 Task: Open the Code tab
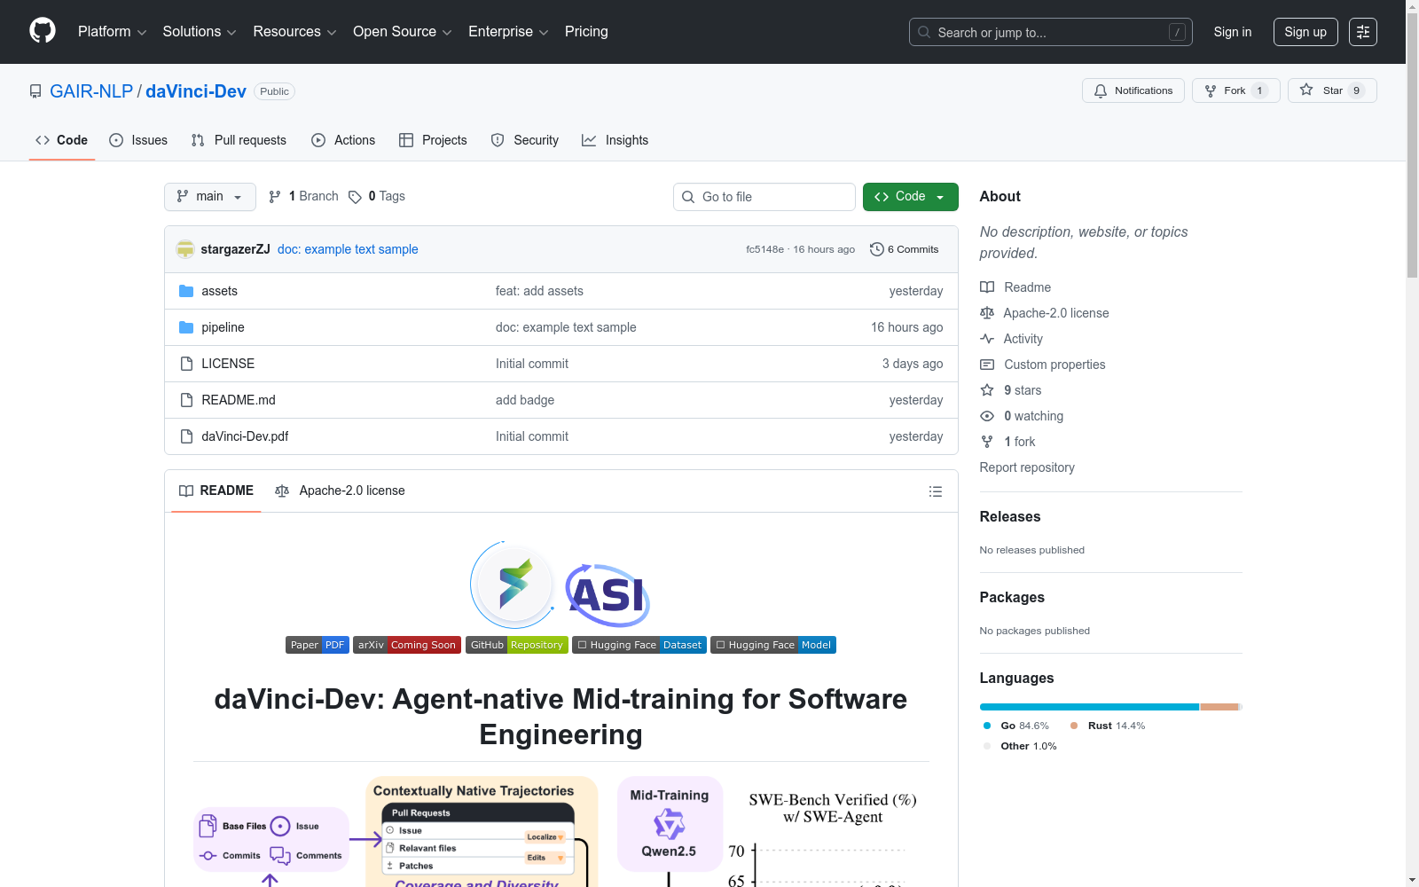pos(62,140)
